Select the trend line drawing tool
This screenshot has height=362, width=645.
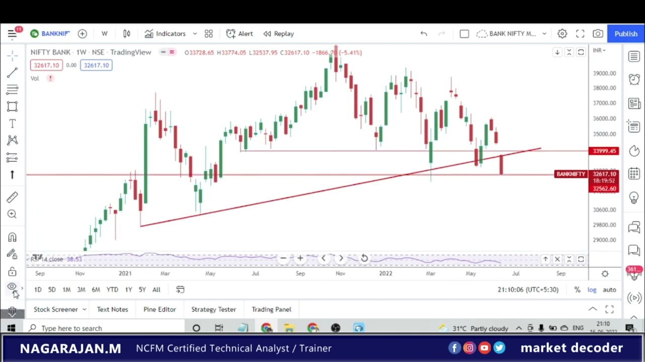13,73
